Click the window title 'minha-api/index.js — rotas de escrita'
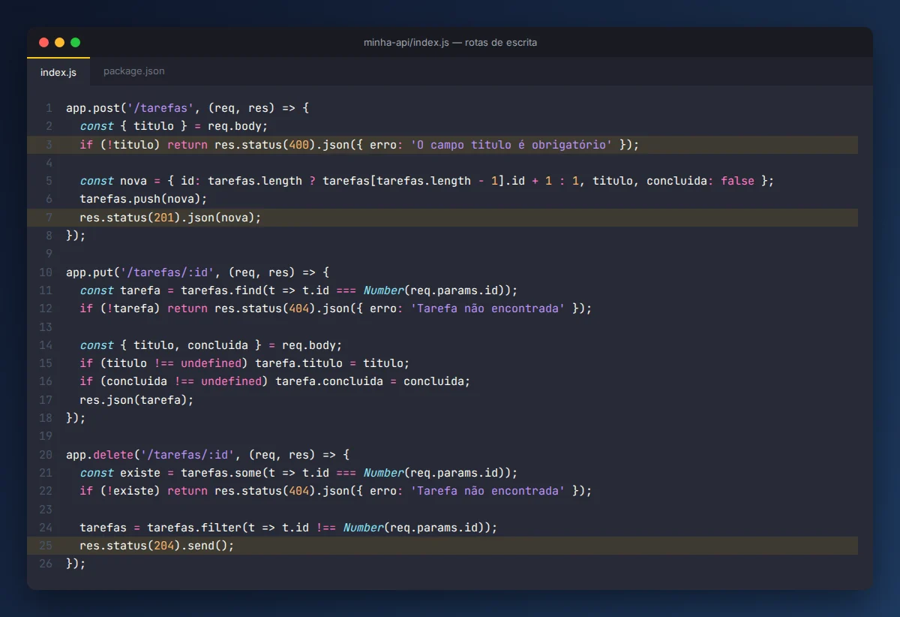 point(450,43)
